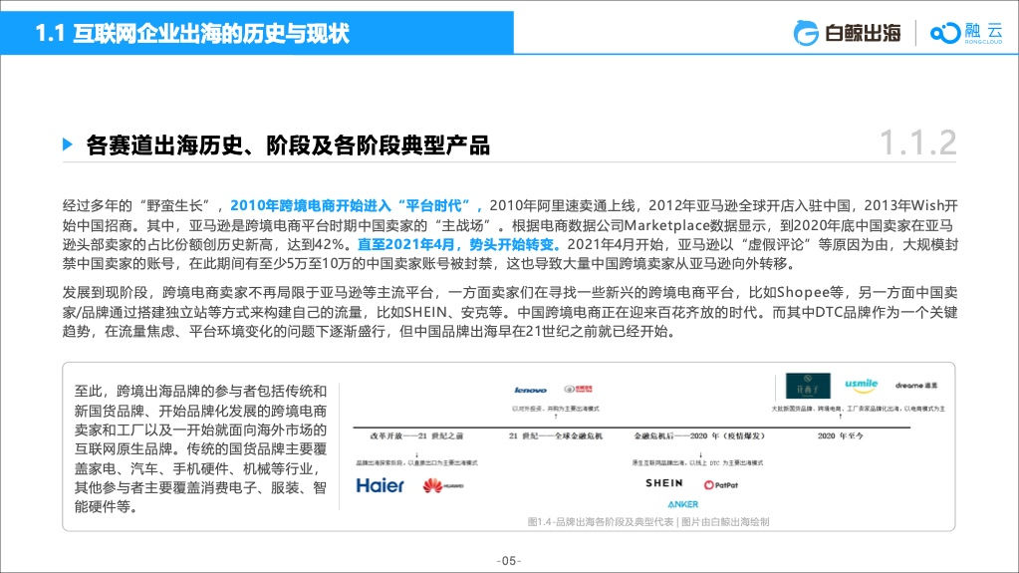Viewport: 1019px width, 573px height.
Task: Click the Great Wall logo next to Lenovo
Action: click(x=579, y=389)
